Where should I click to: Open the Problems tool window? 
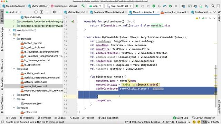coord(27,118)
